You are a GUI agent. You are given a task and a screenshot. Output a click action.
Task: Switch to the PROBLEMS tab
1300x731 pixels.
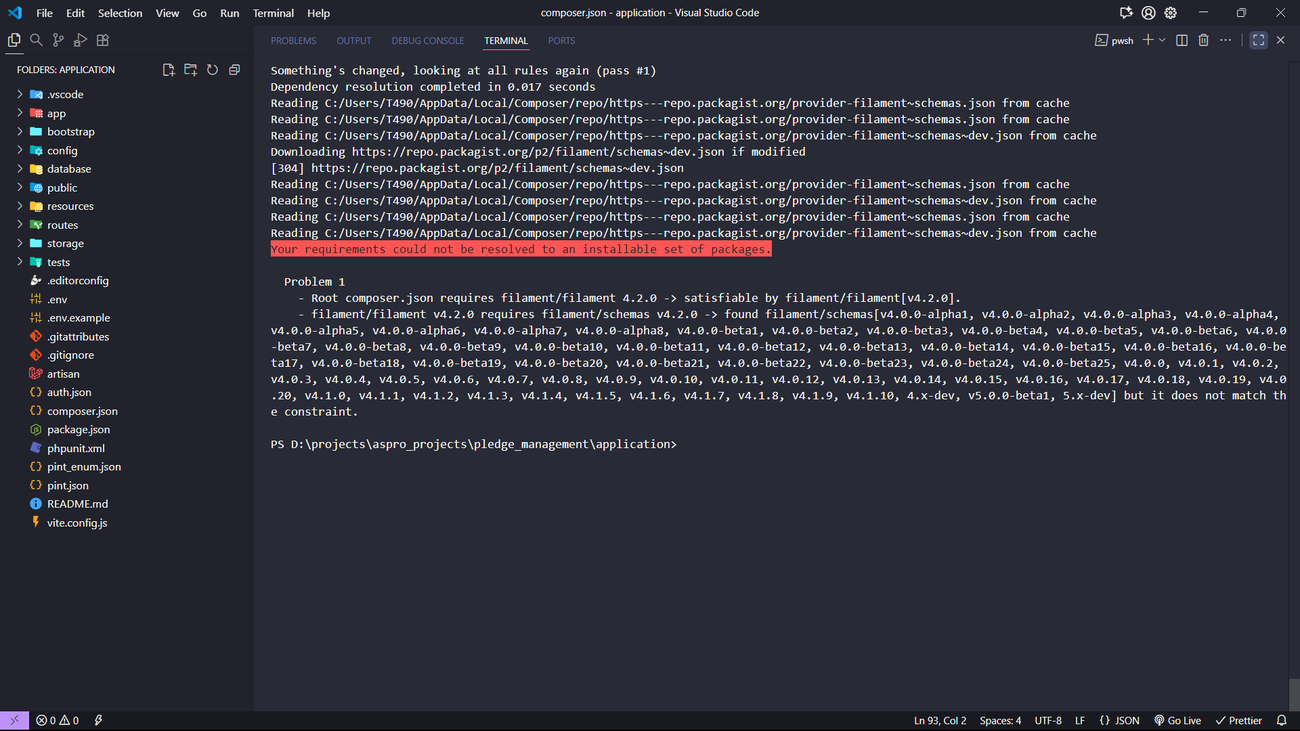pyautogui.click(x=293, y=41)
